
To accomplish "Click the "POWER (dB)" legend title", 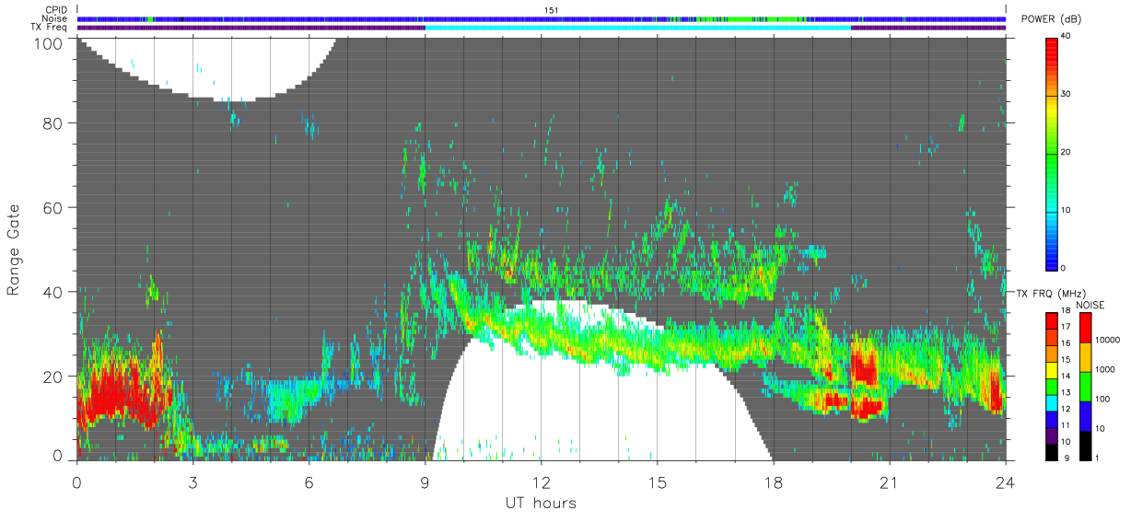I will [1049, 19].
